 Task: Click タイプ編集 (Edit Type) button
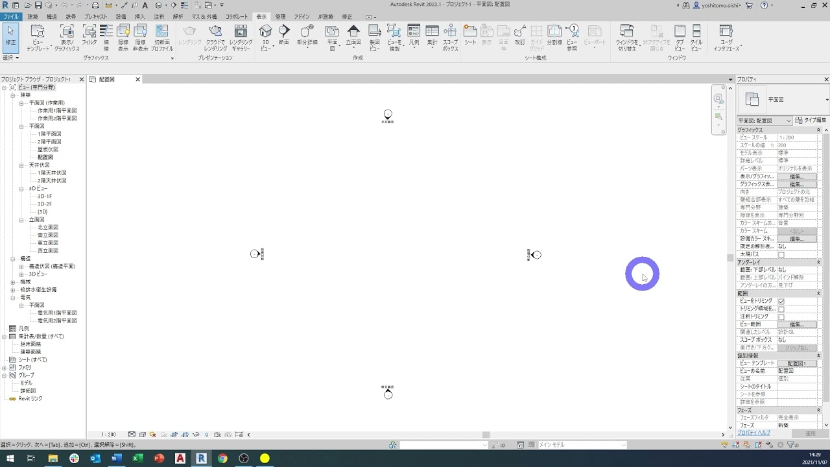[811, 121]
